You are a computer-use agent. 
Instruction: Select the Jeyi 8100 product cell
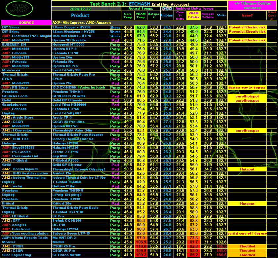tap(80, 156)
